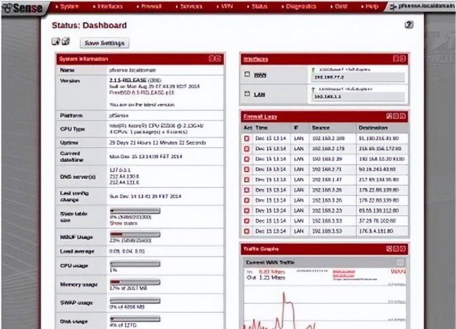Click the Show states link

tap(123, 223)
